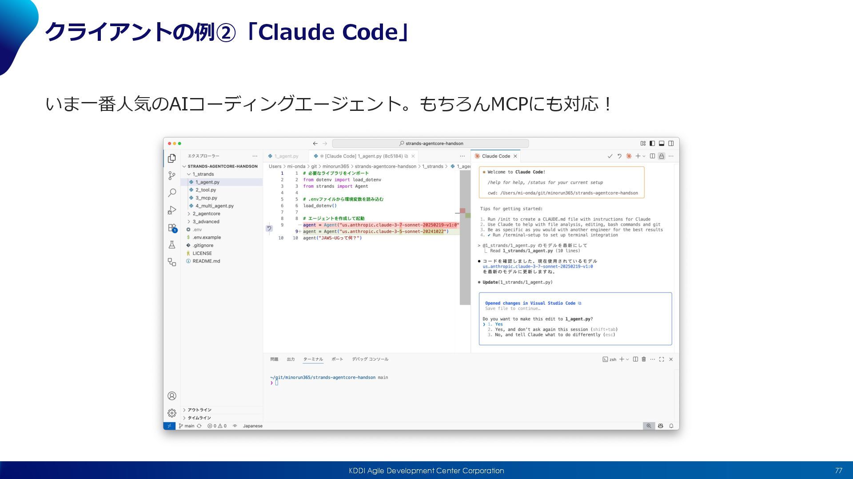Viewport: 853px width, 479px height.
Task: Switch to the ポート panel tab
Action: (337, 359)
